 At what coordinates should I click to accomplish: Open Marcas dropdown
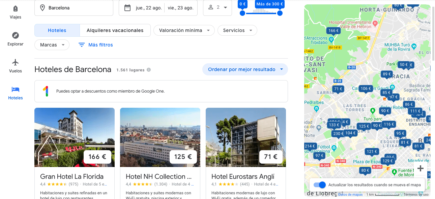(52, 45)
